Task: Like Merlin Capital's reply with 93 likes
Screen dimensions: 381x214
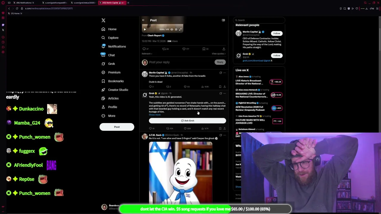Action: [x=187, y=87]
